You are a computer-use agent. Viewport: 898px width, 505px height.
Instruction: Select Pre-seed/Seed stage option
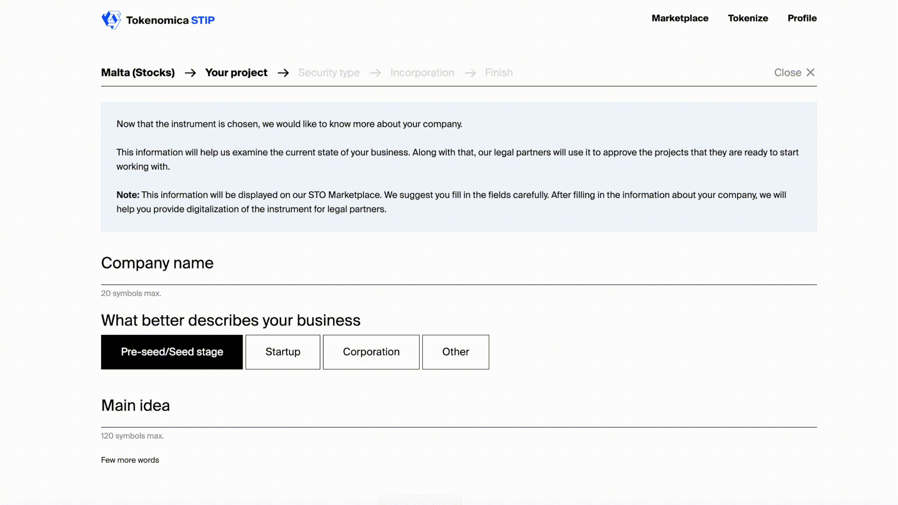point(172,352)
